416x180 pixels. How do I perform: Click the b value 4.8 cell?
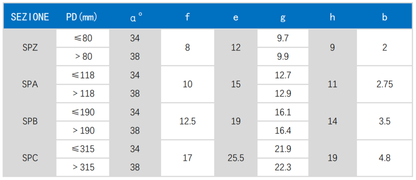click(x=385, y=158)
